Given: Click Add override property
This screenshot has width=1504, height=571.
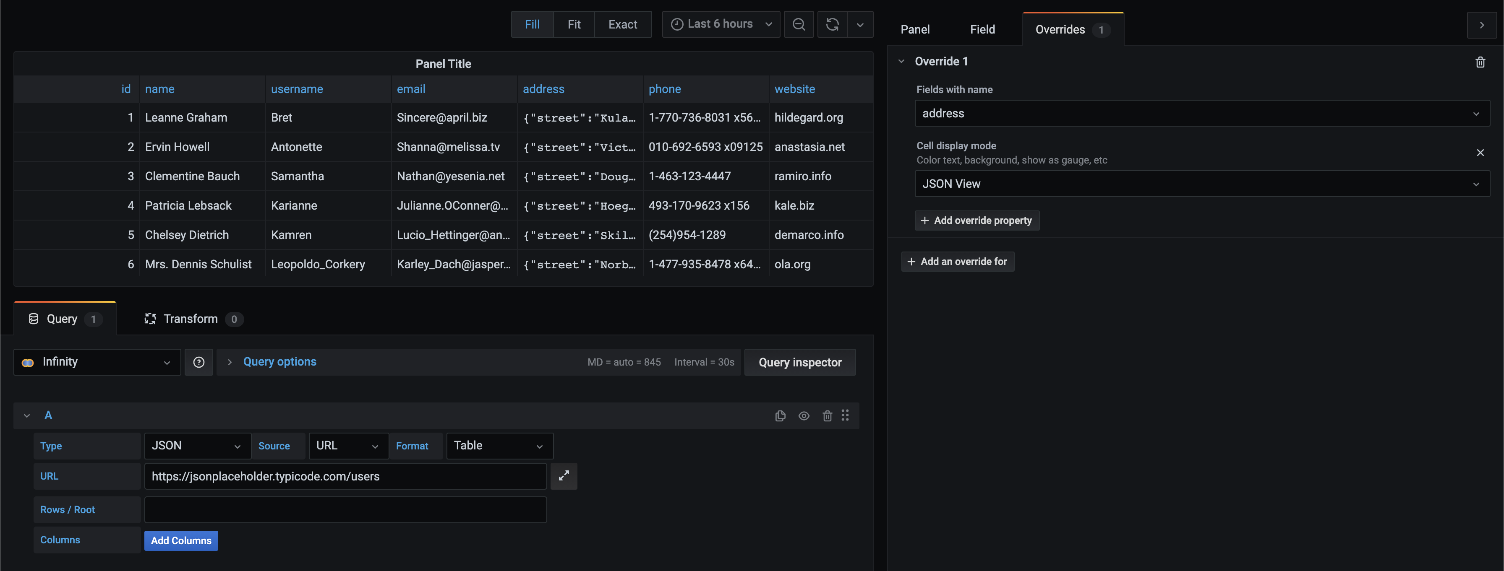Looking at the screenshot, I should (977, 221).
